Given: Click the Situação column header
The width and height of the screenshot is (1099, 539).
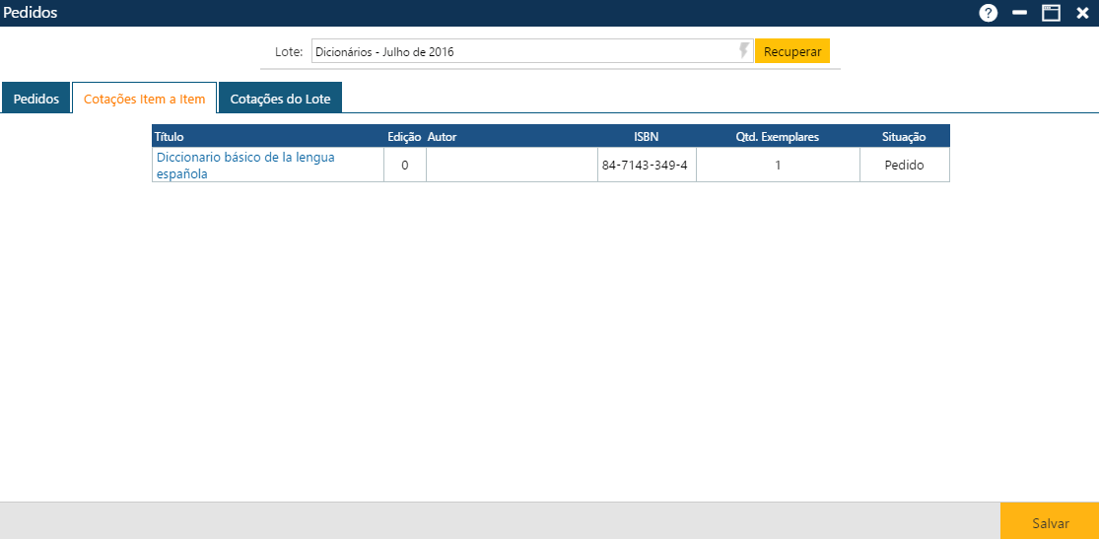Looking at the screenshot, I should 903,137.
